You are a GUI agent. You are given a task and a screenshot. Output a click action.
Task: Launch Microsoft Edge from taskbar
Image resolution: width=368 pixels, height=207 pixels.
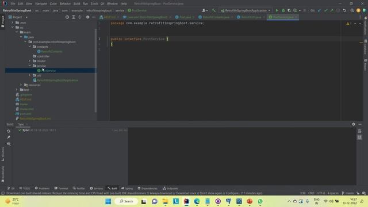click(197, 201)
